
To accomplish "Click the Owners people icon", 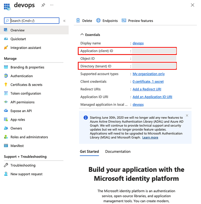I will click(x=6, y=128).
